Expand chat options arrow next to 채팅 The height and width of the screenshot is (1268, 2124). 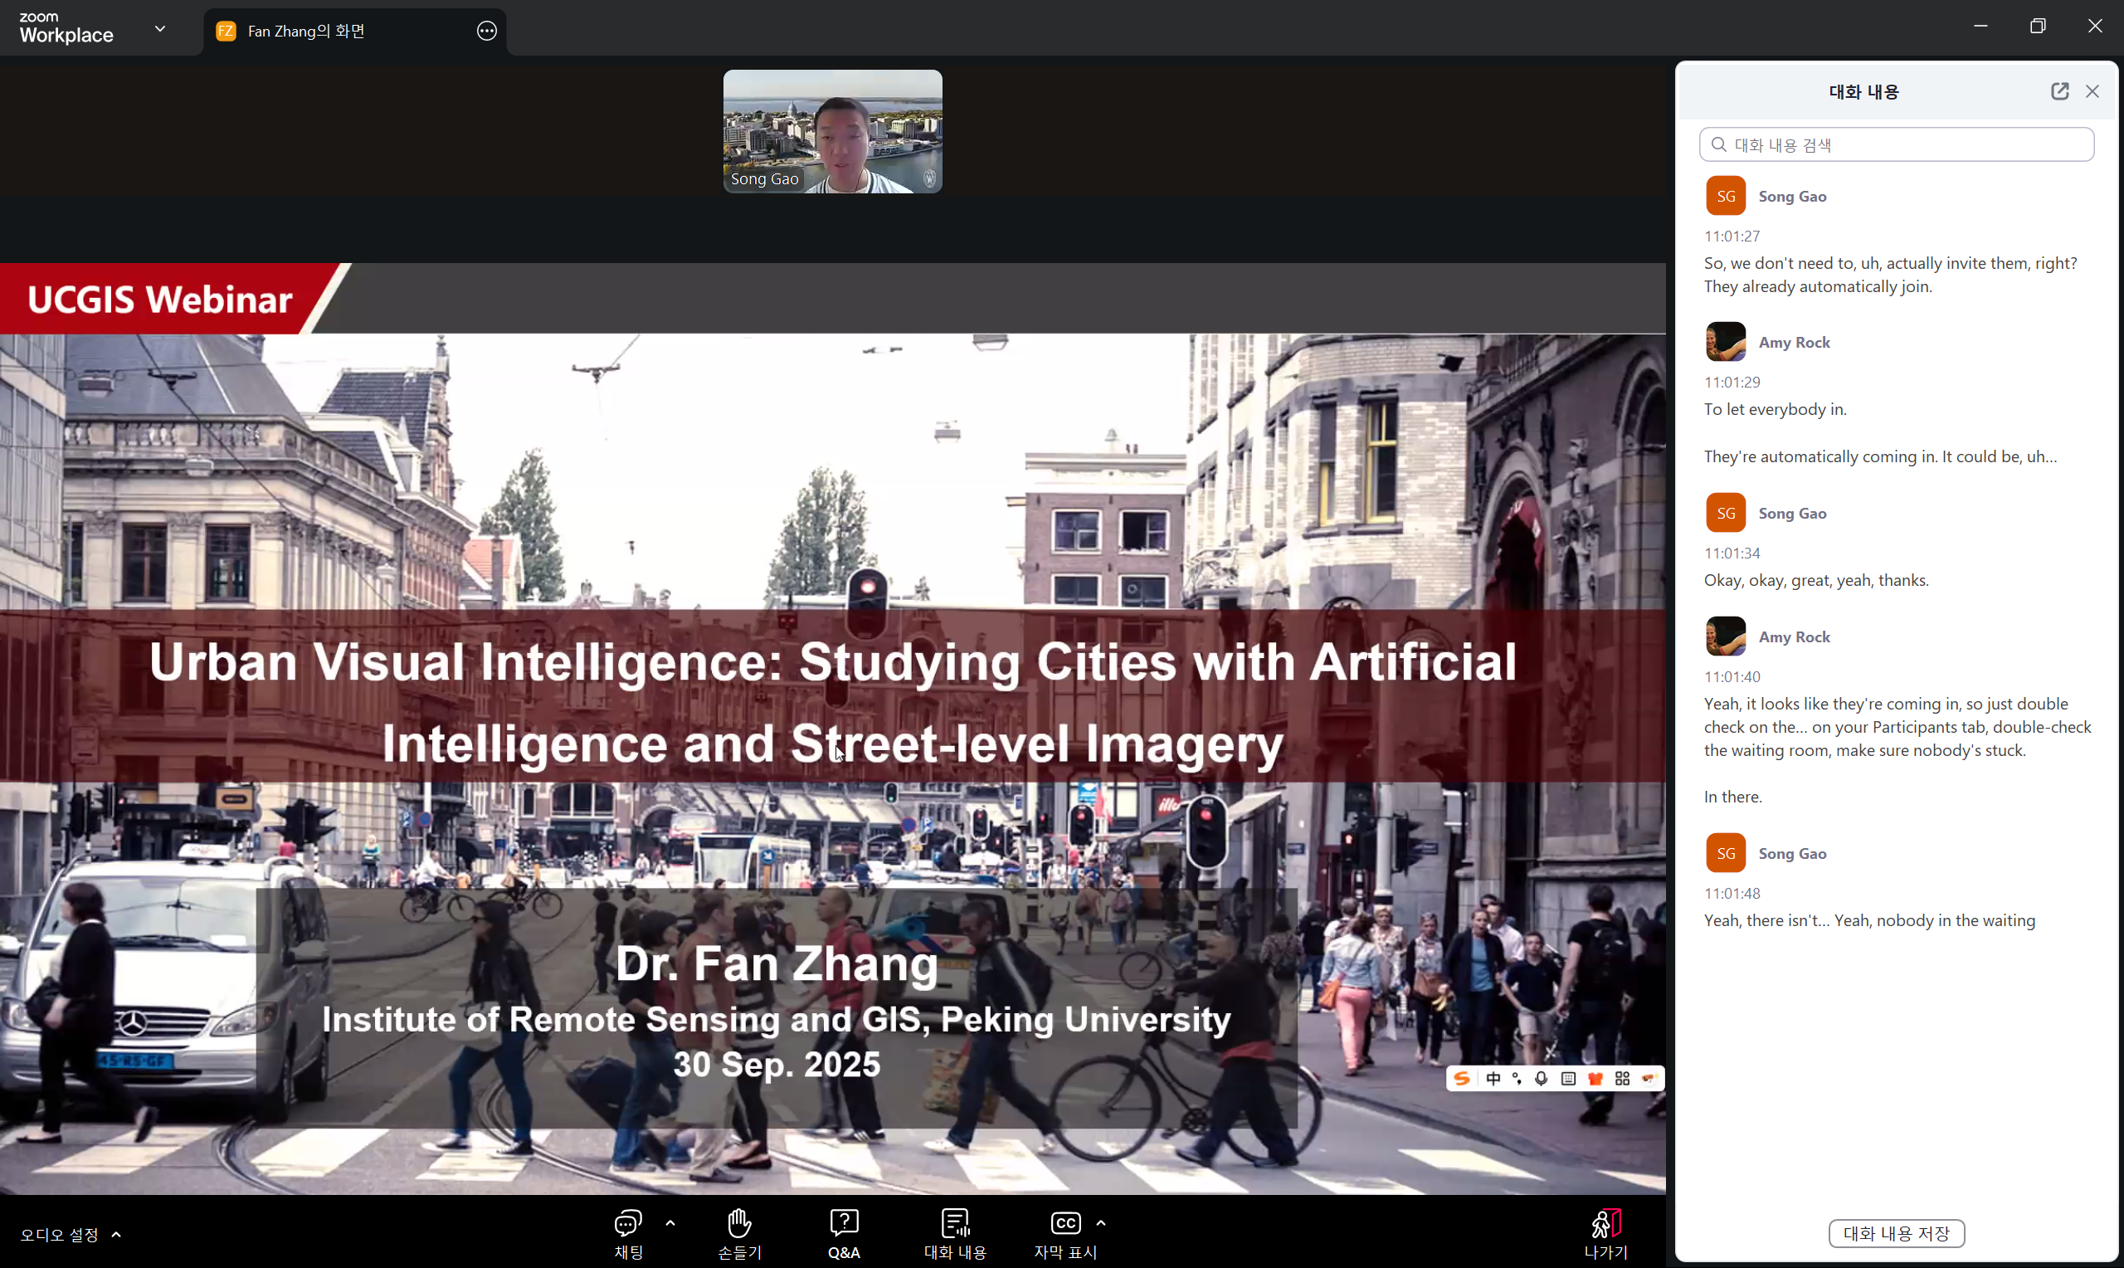670,1223
